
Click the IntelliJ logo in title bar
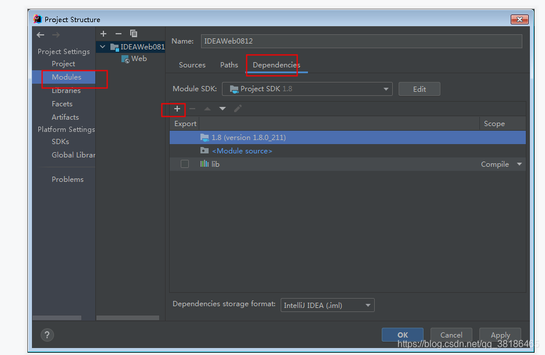pos(38,19)
